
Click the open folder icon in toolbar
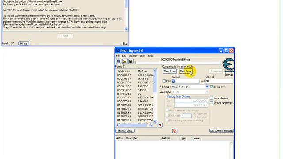[125, 61]
